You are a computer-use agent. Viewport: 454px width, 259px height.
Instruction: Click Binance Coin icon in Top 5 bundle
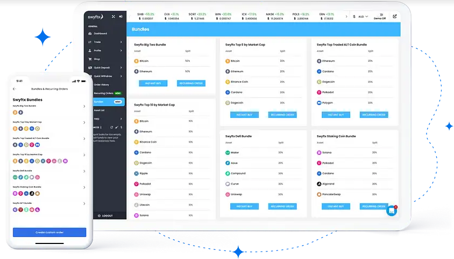[x=228, y=82]
